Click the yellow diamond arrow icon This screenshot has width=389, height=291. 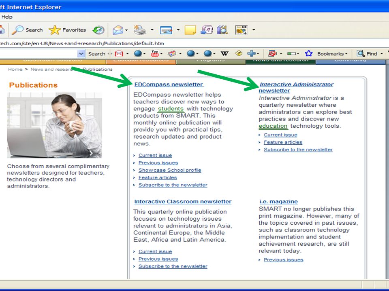pos(239,53)
